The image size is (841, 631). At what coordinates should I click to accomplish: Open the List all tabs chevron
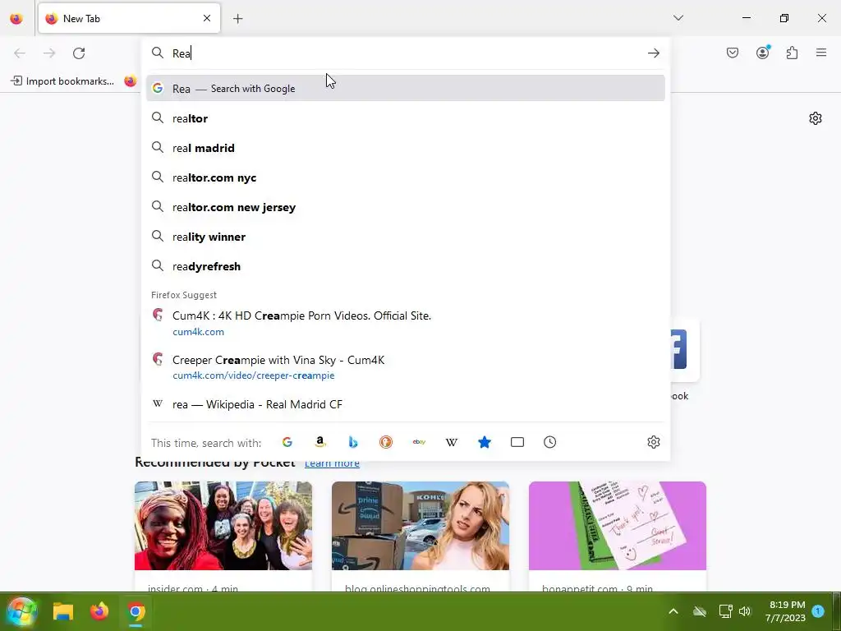678,18
